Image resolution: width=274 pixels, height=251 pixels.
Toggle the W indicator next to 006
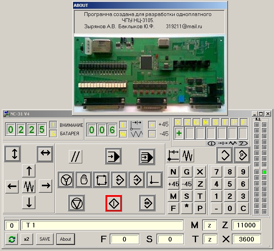click(123, 134)
